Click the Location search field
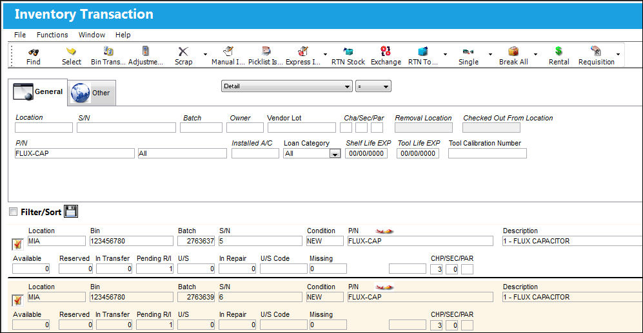643x333 pixels. click(44, 128)
